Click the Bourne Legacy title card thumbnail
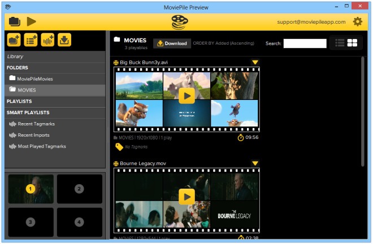 [234, 215]
